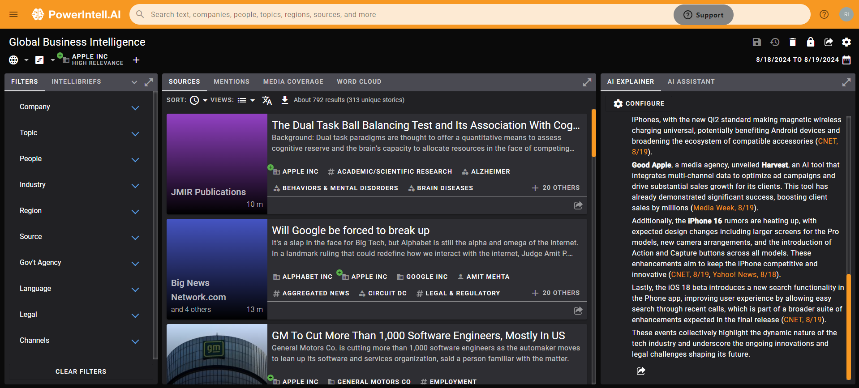Open the Sort options dropdown arrow

pyautogui.click(x=205, y=100)
